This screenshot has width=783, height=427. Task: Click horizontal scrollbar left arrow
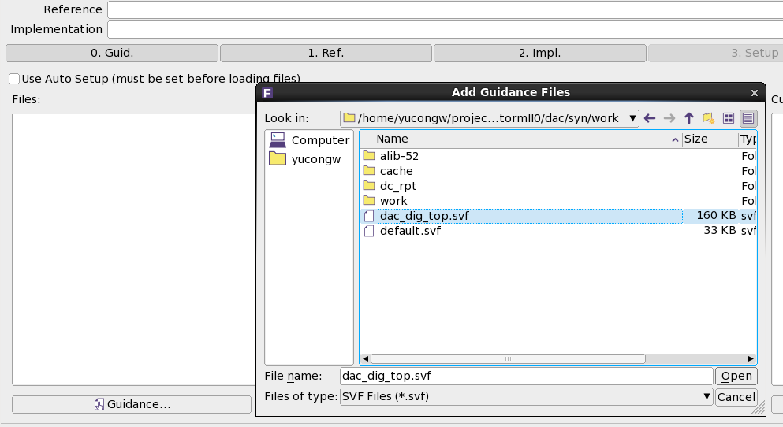[366, 358]
